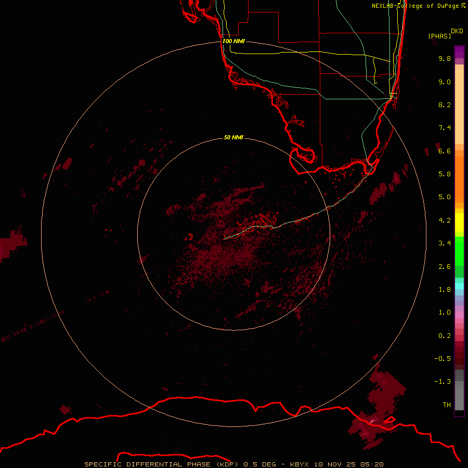This screenshot has width=468, height=468.
Task: Click the 4.2 legend value
Action: coord(445,220)
